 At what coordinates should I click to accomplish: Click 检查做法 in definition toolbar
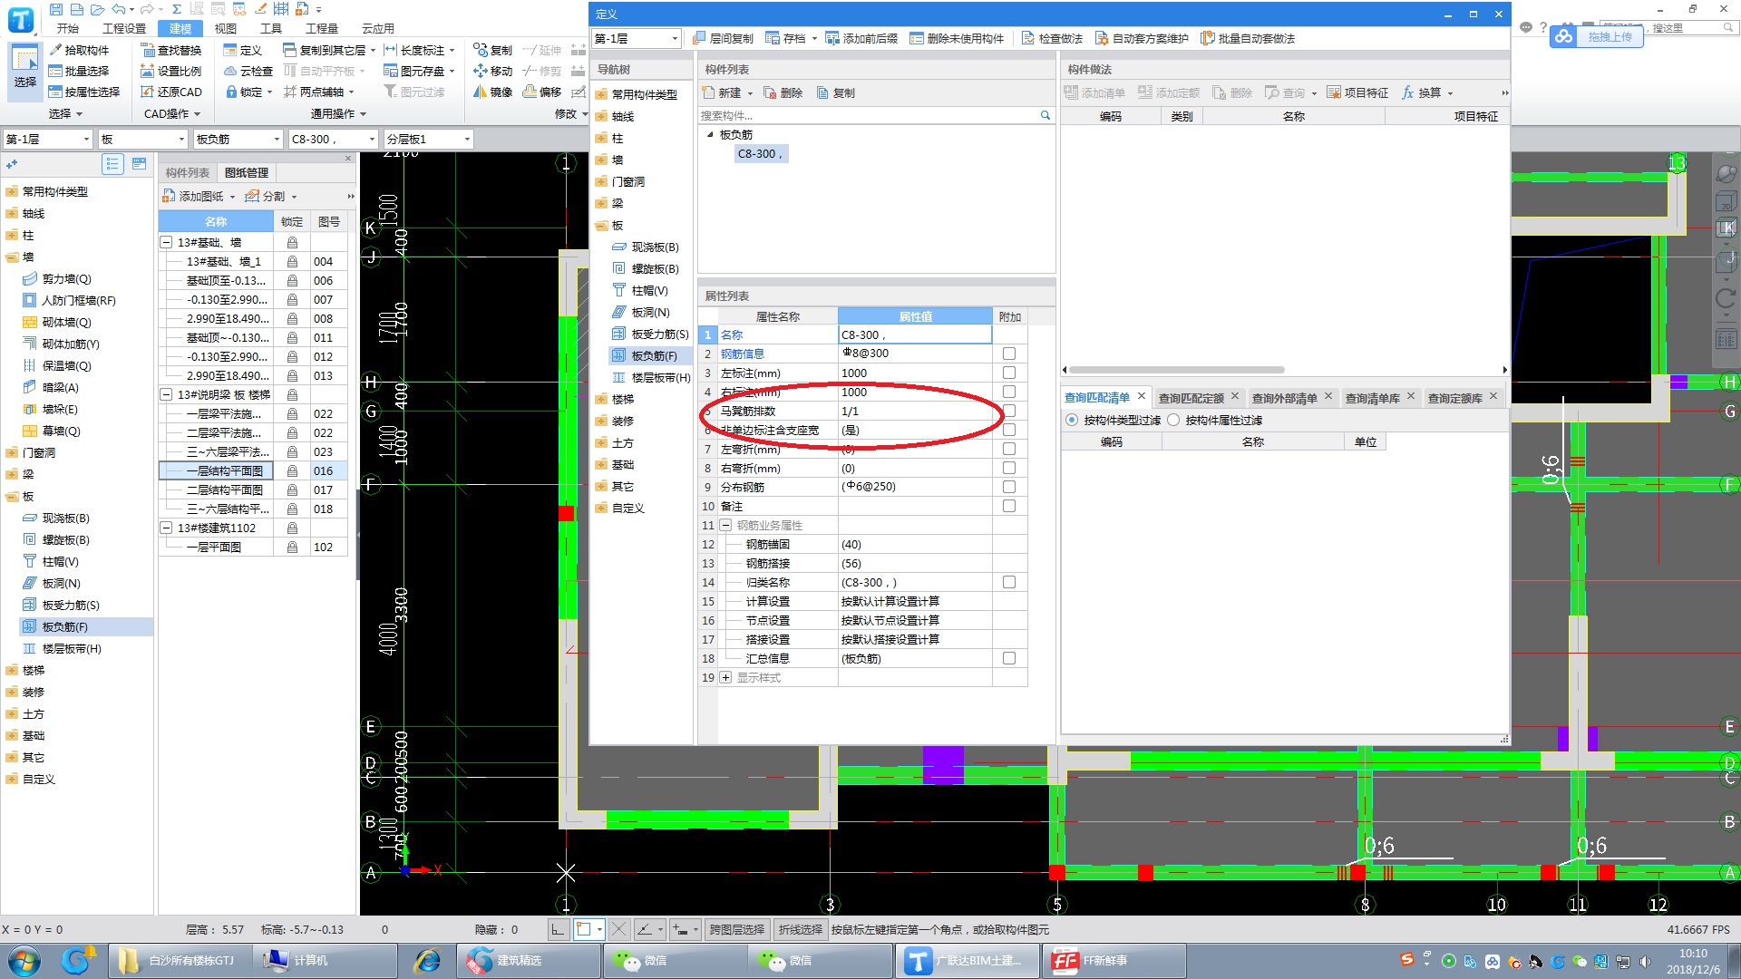click(x=1052, y=38)
